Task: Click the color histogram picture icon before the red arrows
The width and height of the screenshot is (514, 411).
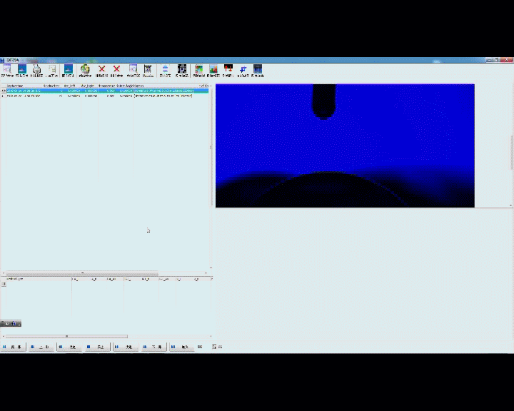Action: tap(213, 68)
